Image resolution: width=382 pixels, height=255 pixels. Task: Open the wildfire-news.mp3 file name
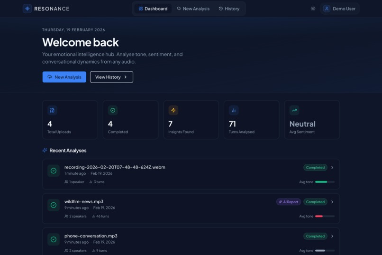click(84, 201)
